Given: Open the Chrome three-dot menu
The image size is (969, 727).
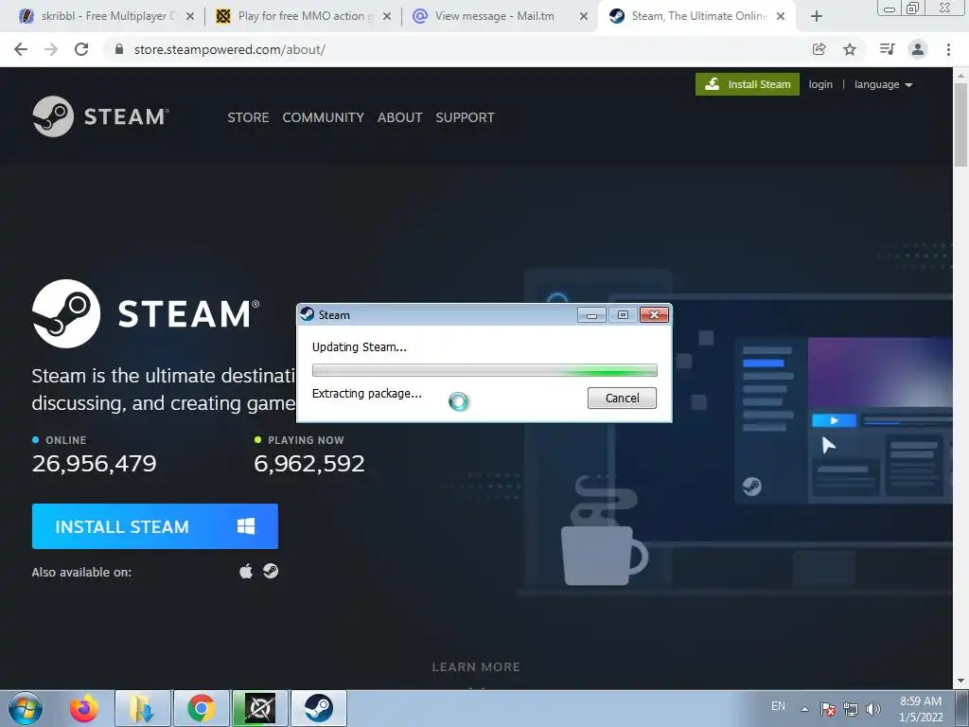Looking at the screenshot, I should (x=948, y=49).
